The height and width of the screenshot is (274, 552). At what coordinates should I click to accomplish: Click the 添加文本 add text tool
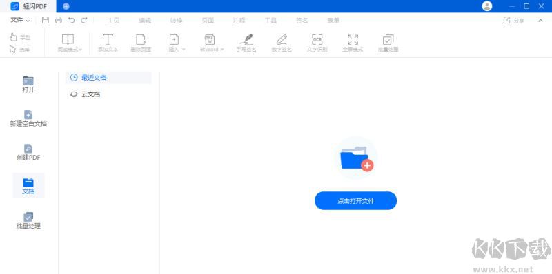point(108,43)
